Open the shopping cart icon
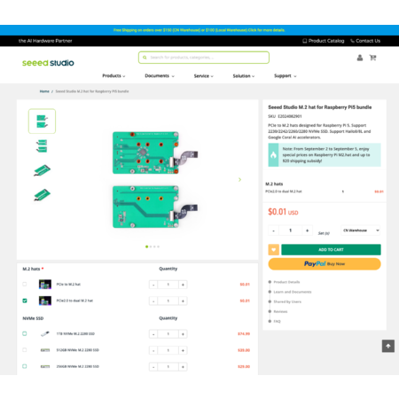399x399 pixels. click(x=372, y=58)
